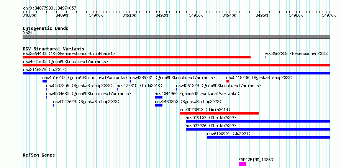Click the esv3662058 (Besenbacher2015) label
The width and height of the screenshot is (341, 168).
[297, 53]
